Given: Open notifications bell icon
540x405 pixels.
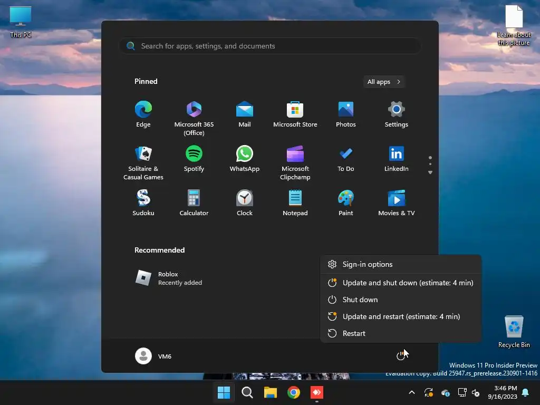Looking at the screenshot, I should (526, 392).
